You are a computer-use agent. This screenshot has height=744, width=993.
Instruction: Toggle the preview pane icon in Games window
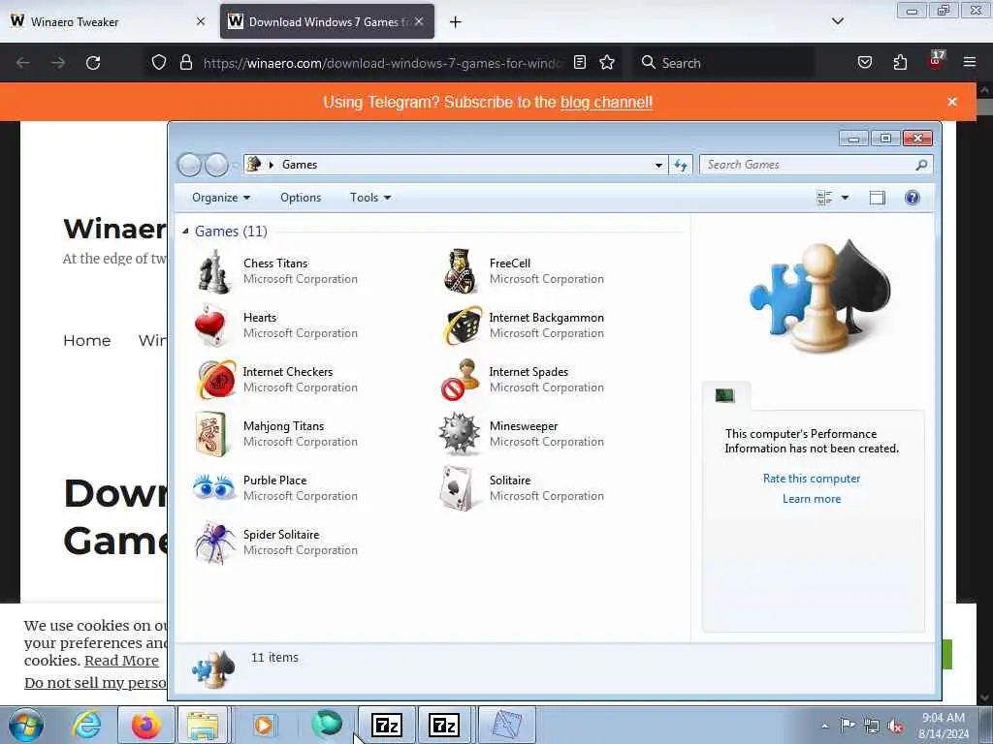click(x=877, y=198)
